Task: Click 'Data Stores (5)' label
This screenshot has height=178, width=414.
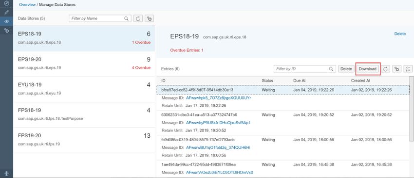Action: 32,18
